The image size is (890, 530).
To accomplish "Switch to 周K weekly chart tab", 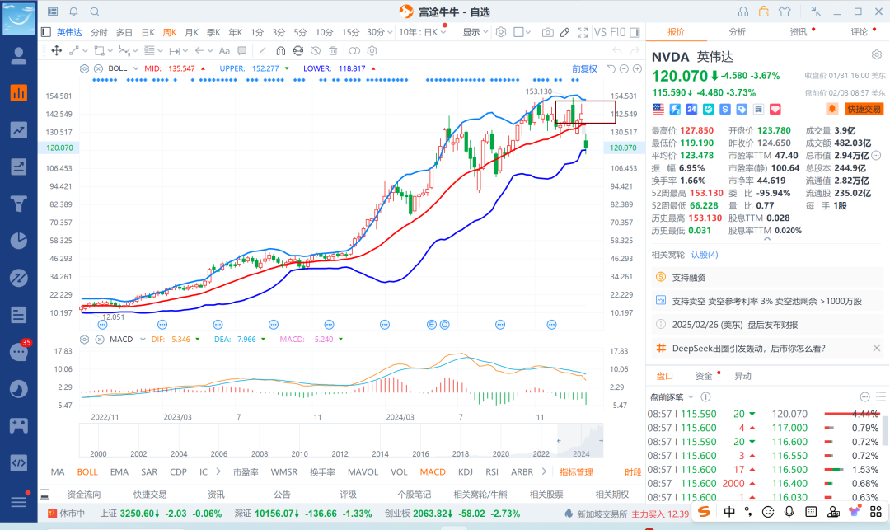I will click(x=170, y=32).
